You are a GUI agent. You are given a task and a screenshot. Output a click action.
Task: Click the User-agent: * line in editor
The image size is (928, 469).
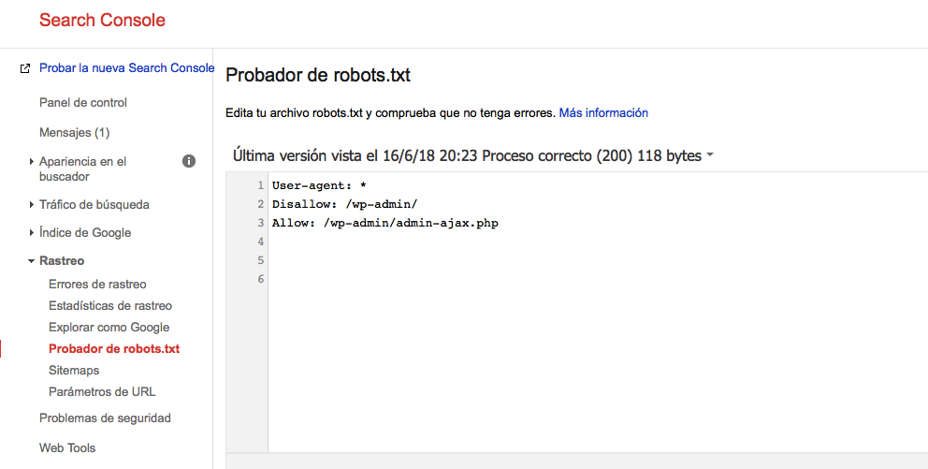(x=320, y=185)
